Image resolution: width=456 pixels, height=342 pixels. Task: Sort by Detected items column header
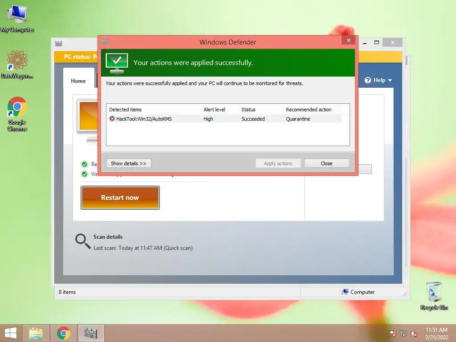tap(154, 110)
